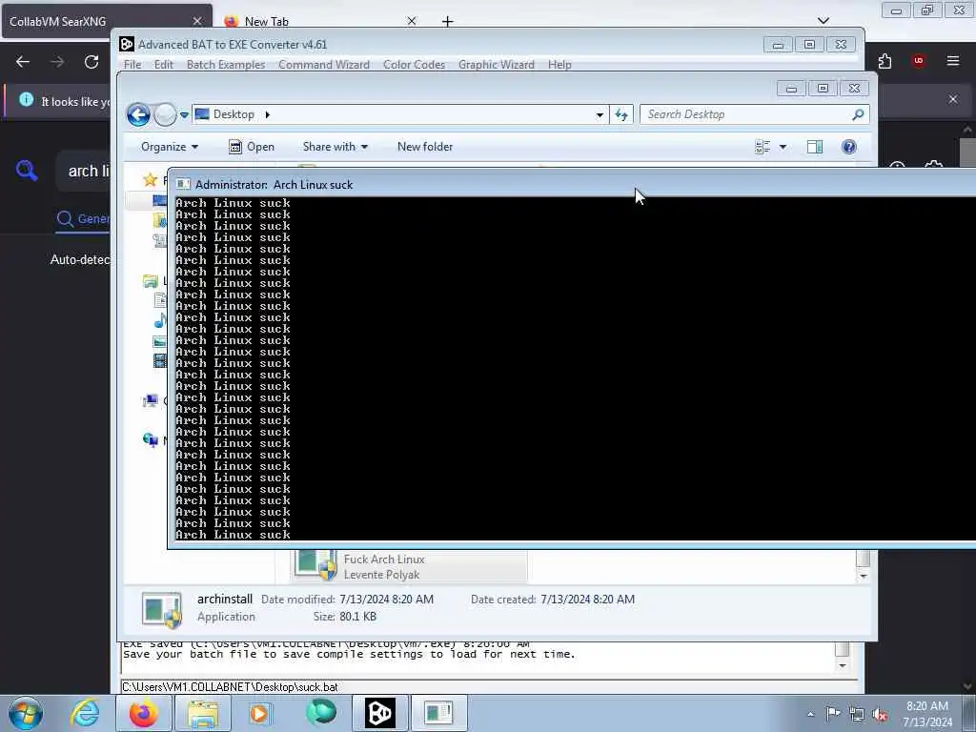The width and height of the screenshot is (976, 732).
Task: Close the New Tab browser tab
Action: coord(412,21)
